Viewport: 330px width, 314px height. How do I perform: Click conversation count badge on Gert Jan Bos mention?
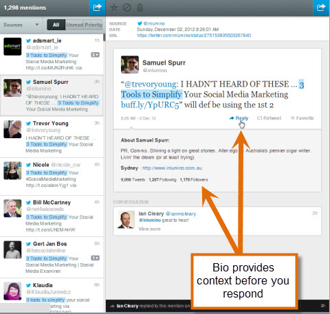(x=95, y=258)
